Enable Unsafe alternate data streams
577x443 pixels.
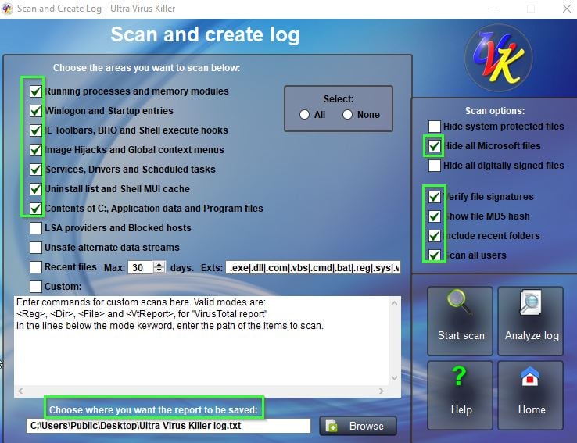pyautogui.click(x=36, y=248)
